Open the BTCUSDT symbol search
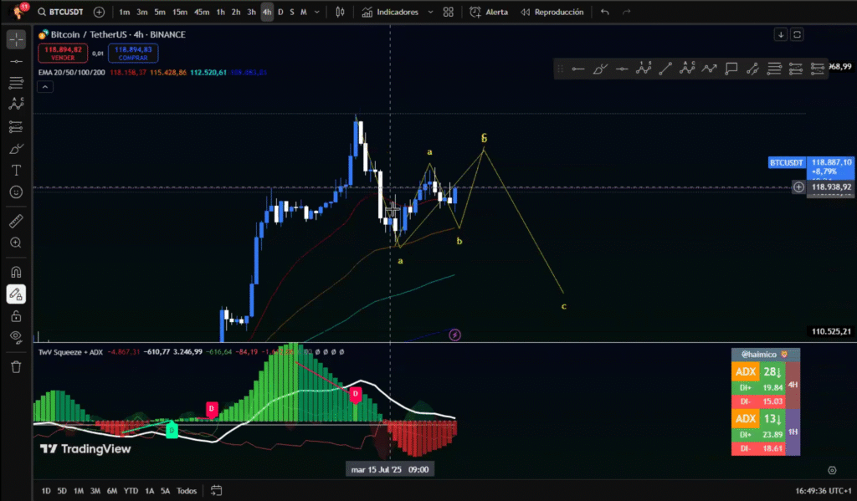Image resolution: width=857 pixels, height=501 pixels. point(60,12)
